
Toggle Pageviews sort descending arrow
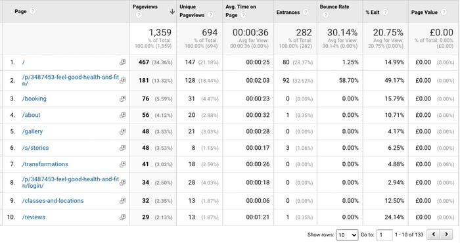pyautogui.click(x=172, y=11)
